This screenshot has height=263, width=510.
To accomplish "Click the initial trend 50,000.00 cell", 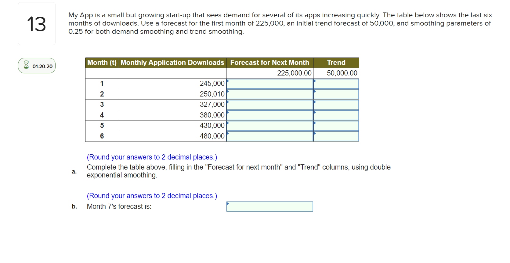I will [336, 73].
